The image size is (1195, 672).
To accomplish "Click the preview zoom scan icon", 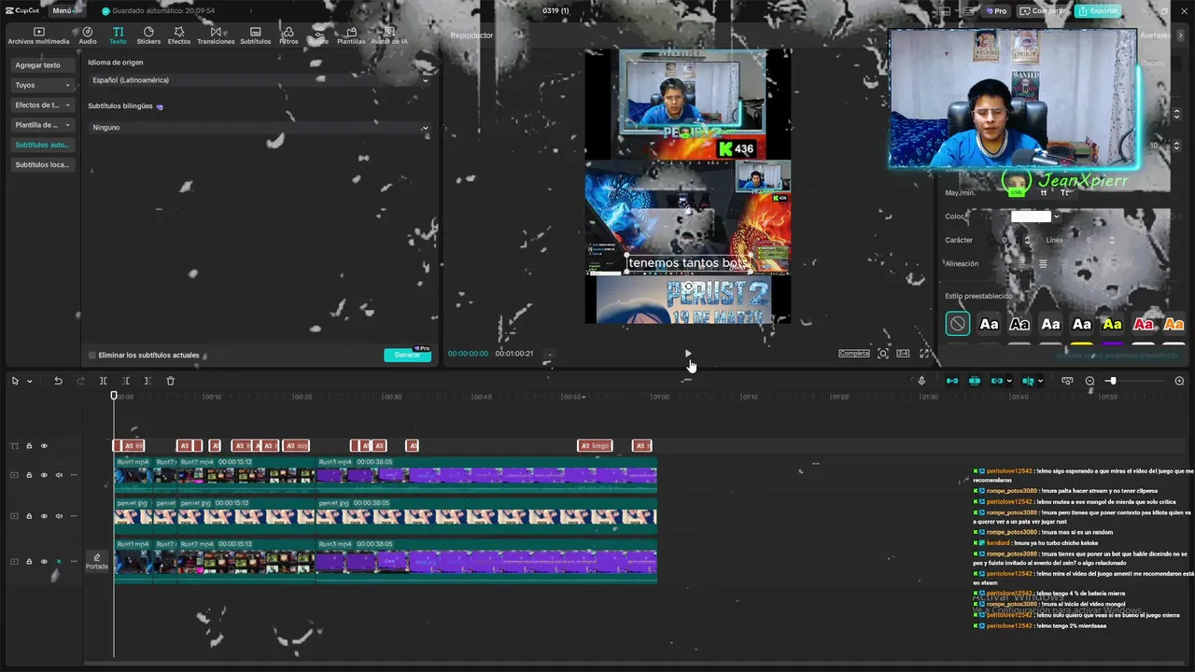I will coord(883,354).
